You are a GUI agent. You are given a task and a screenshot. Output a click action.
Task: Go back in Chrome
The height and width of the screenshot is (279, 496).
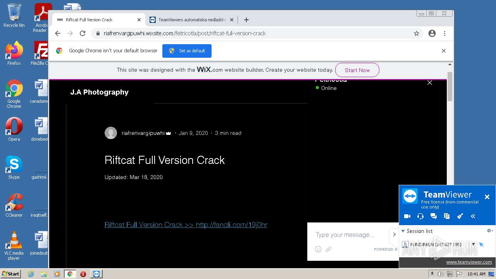(58, 33)
